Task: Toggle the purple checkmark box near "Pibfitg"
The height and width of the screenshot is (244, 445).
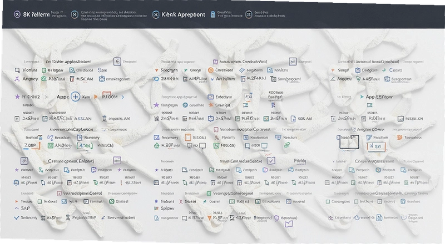Action: 271,161
